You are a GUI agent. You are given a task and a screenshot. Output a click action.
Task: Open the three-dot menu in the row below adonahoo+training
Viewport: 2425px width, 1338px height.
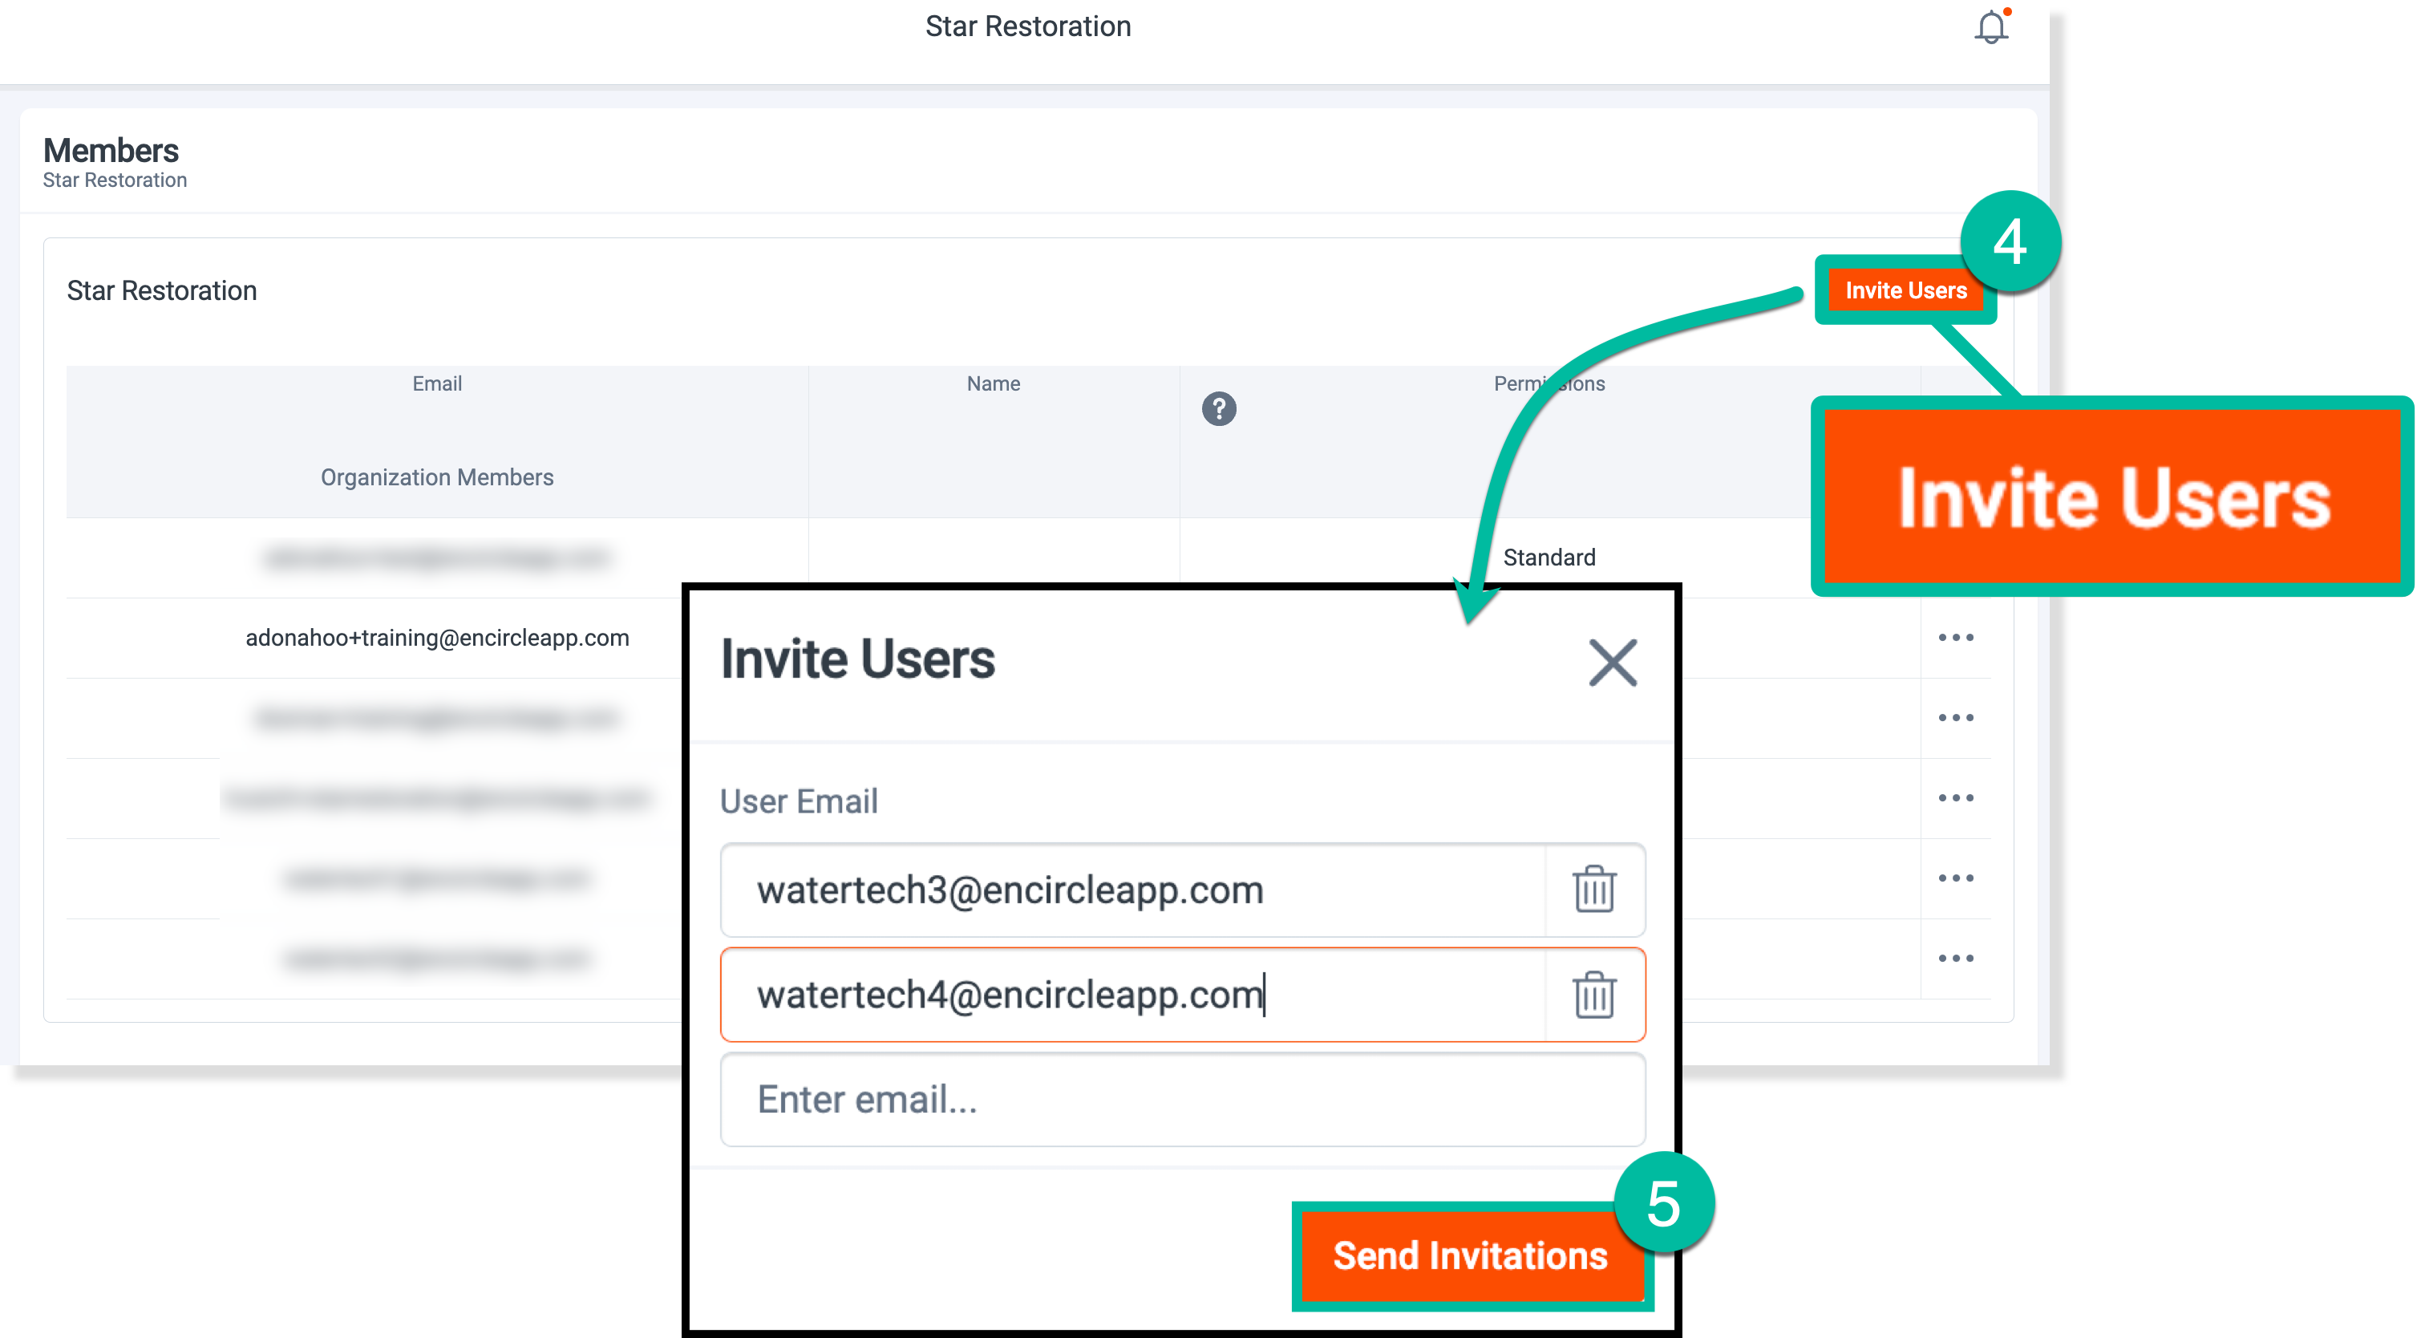point(1955,717)
